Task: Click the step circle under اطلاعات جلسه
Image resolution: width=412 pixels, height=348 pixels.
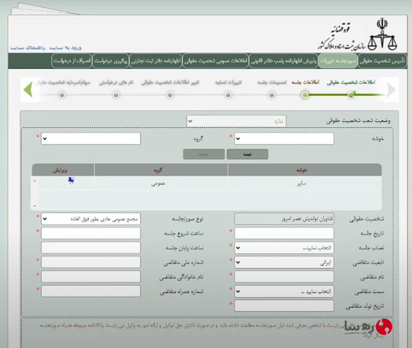Action: pos(305,94)
